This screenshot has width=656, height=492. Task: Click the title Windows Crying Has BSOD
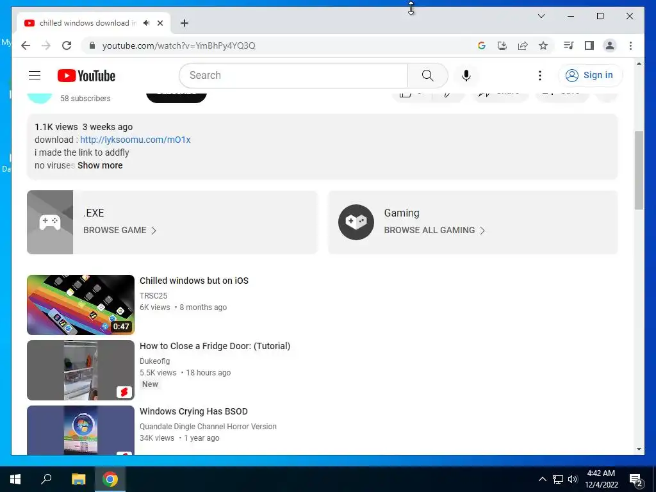point(193,411)
